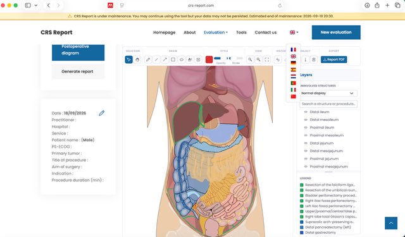Select the Postoperative diagram step
The height and width of the screenshot is (237, 405).
pyautogui.click(x=78, y=52)
